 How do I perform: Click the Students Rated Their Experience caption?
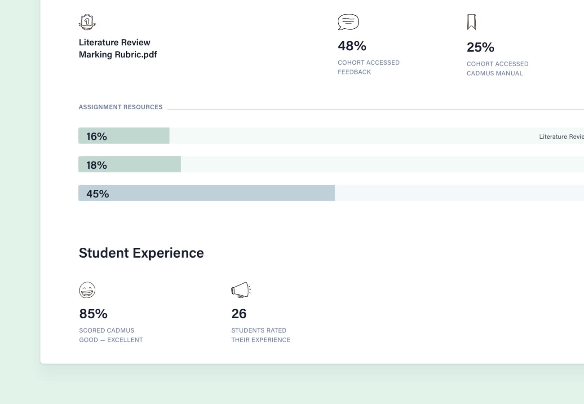[x=261, y=335]
